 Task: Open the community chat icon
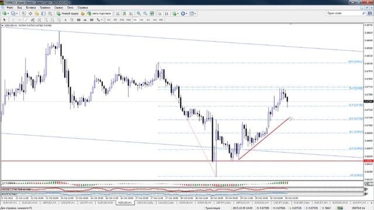point(370,13)
